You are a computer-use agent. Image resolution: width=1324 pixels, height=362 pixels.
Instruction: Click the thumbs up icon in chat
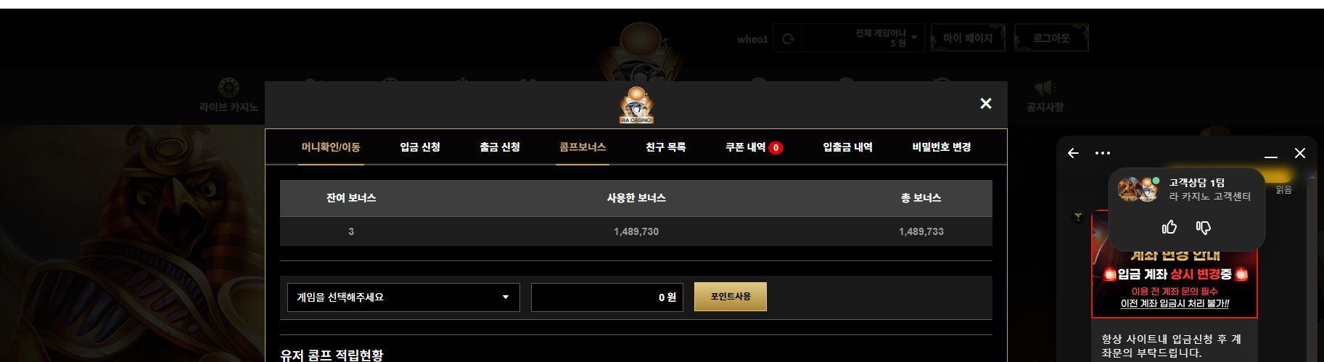pyautogui.click(x=1169, y=228)
